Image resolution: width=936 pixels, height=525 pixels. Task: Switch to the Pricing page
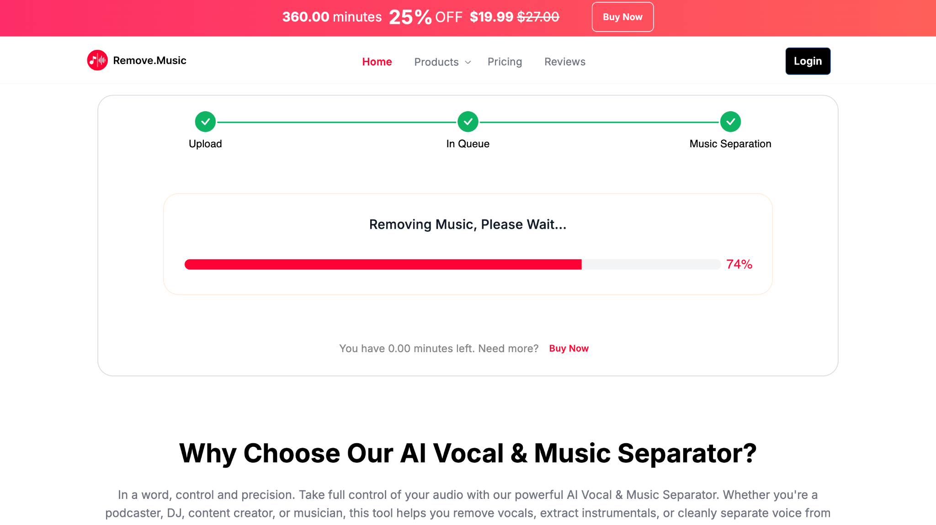505,62
